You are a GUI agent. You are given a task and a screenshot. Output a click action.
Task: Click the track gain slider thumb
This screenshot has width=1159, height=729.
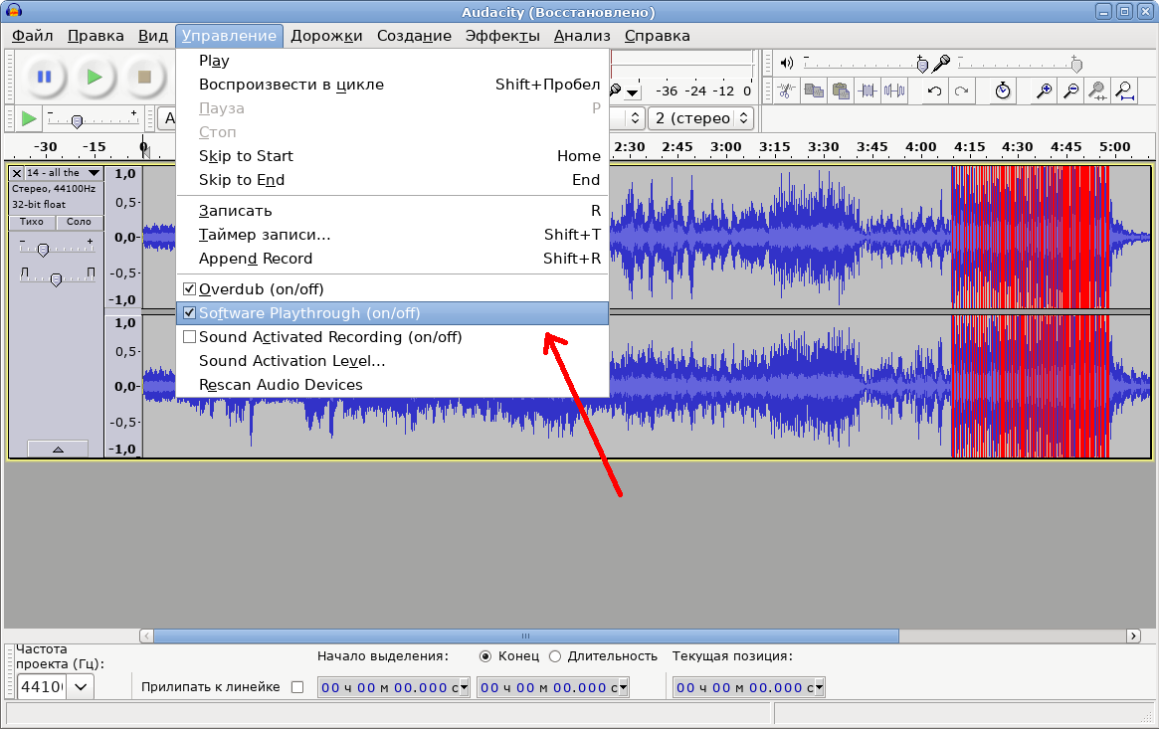coord(43,251)
